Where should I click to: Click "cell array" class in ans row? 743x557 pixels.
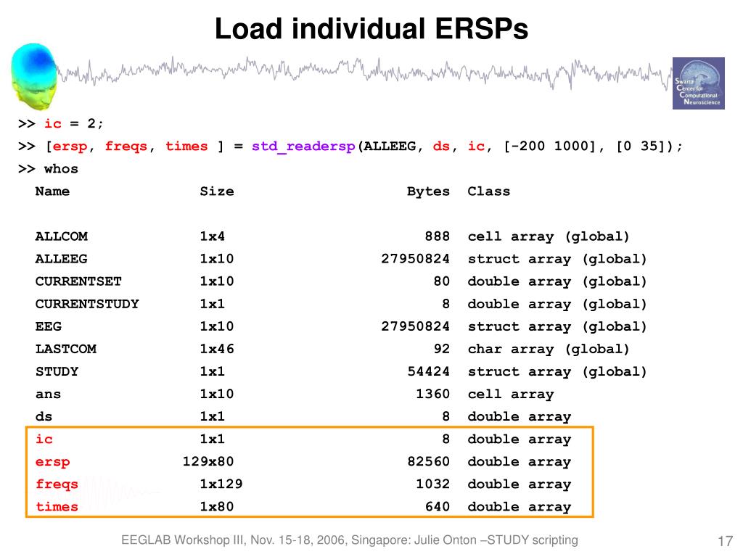click(511, 395)
